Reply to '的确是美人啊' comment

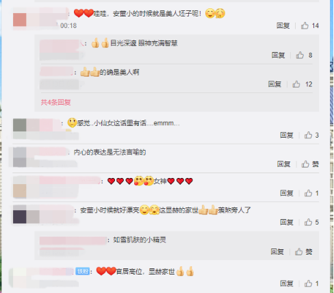click(274, 84)
